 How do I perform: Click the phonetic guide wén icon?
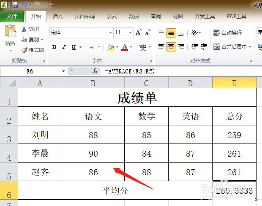(x=143, y=47)
